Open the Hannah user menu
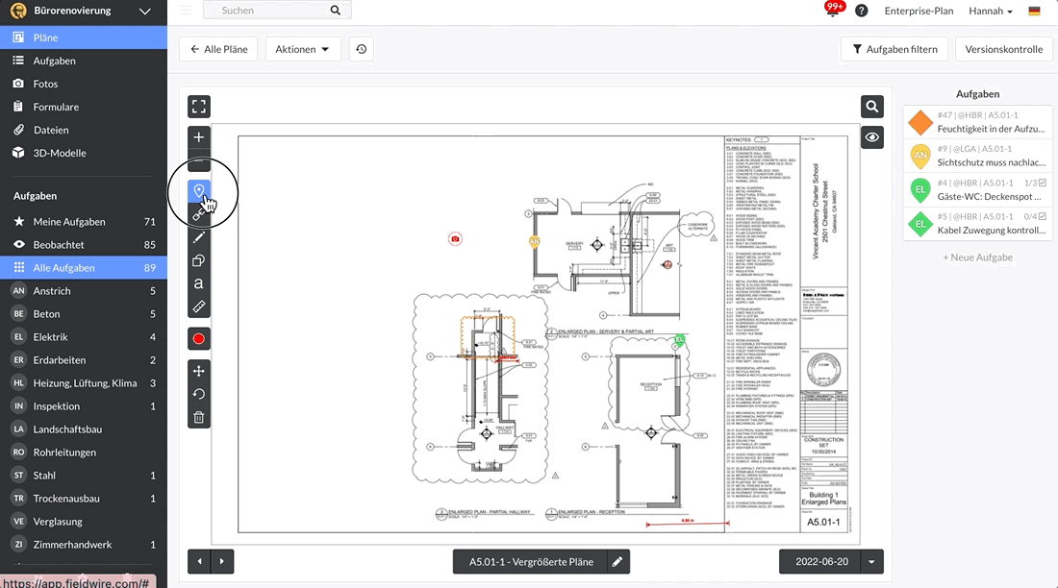Viewport: 1058px width, 588px height. pyautogui.click(x=990, y=11)
